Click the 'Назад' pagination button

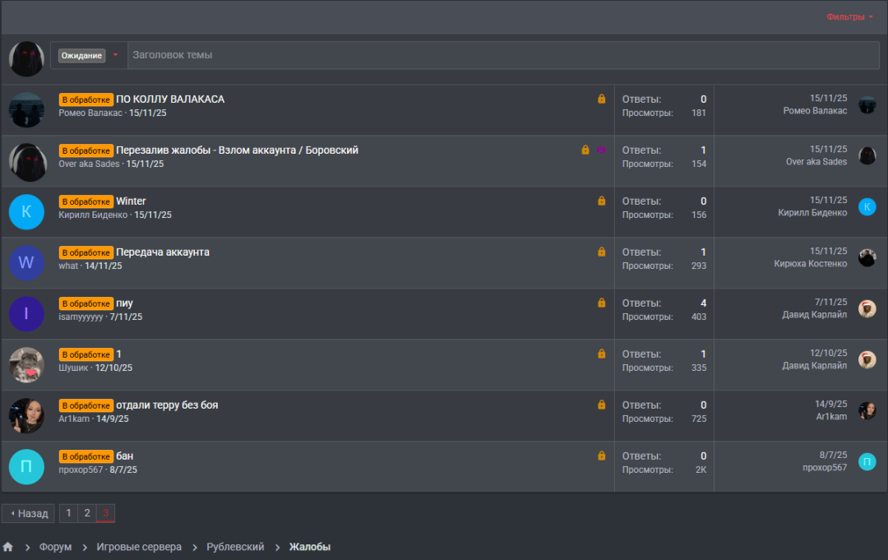coord(29,513)
